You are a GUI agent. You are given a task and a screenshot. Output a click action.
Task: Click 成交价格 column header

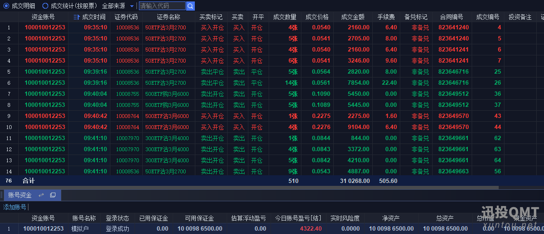pos(317,17)
